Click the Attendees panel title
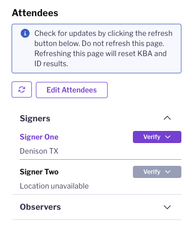This screenshot has height=227, width=192. pos(35,13)
